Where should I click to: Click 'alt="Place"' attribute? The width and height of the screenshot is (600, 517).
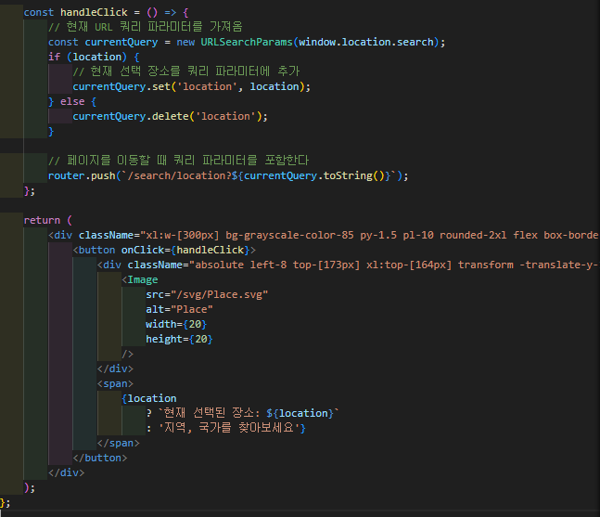180,309
